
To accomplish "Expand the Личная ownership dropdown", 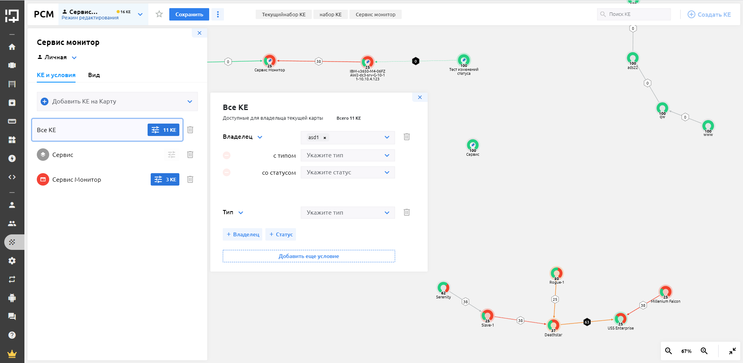I will tap(74, 58).
